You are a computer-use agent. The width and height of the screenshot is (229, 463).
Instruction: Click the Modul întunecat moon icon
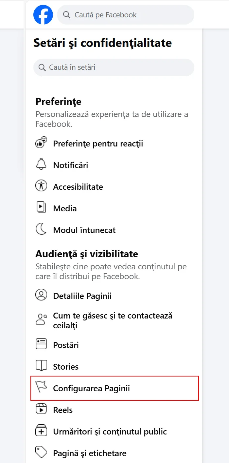click(41, 230)
